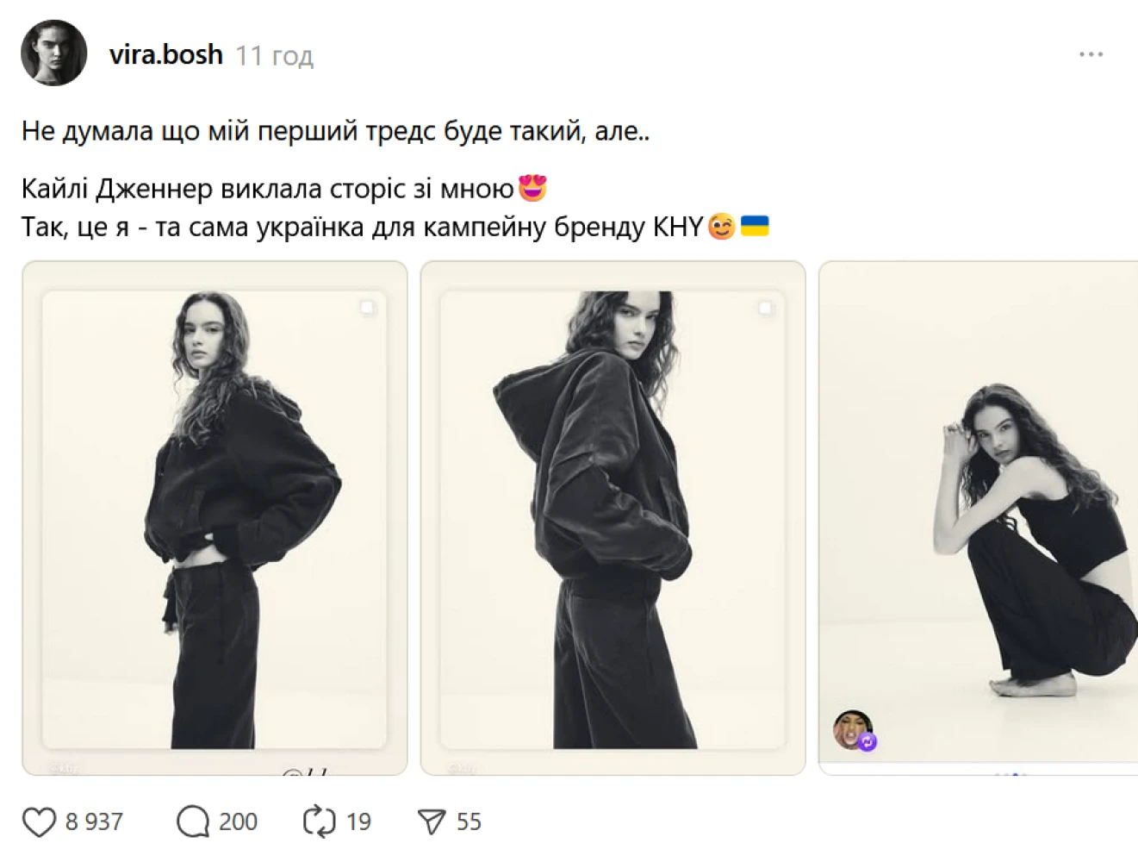Open vira.bosh profile picture
1138x862 pixels.
click(x=53, y=53)
